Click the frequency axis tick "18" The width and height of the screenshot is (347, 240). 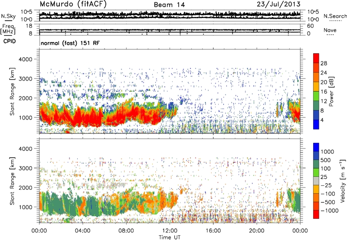click(x=29, y=26)
